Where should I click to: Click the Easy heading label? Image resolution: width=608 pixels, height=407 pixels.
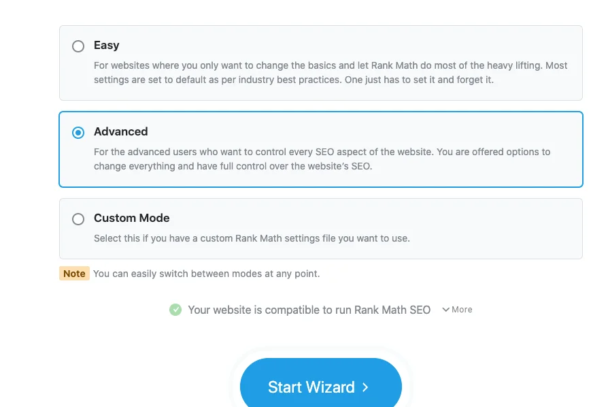107,46
